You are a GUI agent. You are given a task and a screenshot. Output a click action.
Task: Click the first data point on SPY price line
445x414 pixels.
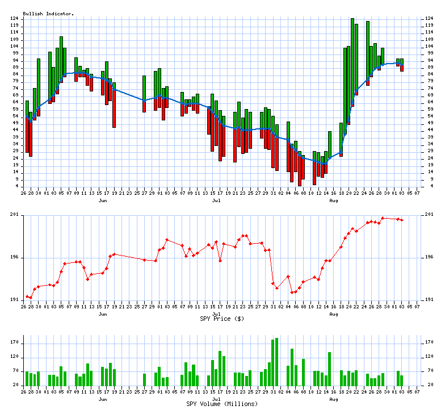click(27, 296)
